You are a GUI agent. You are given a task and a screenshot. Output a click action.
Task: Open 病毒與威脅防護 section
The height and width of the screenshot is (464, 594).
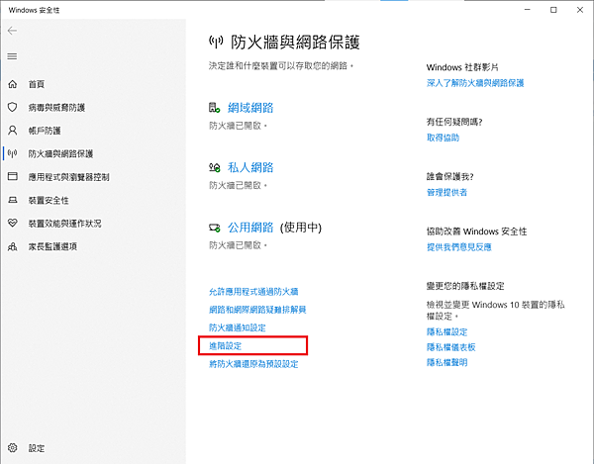pyautogui.click(x=56, y=108)
